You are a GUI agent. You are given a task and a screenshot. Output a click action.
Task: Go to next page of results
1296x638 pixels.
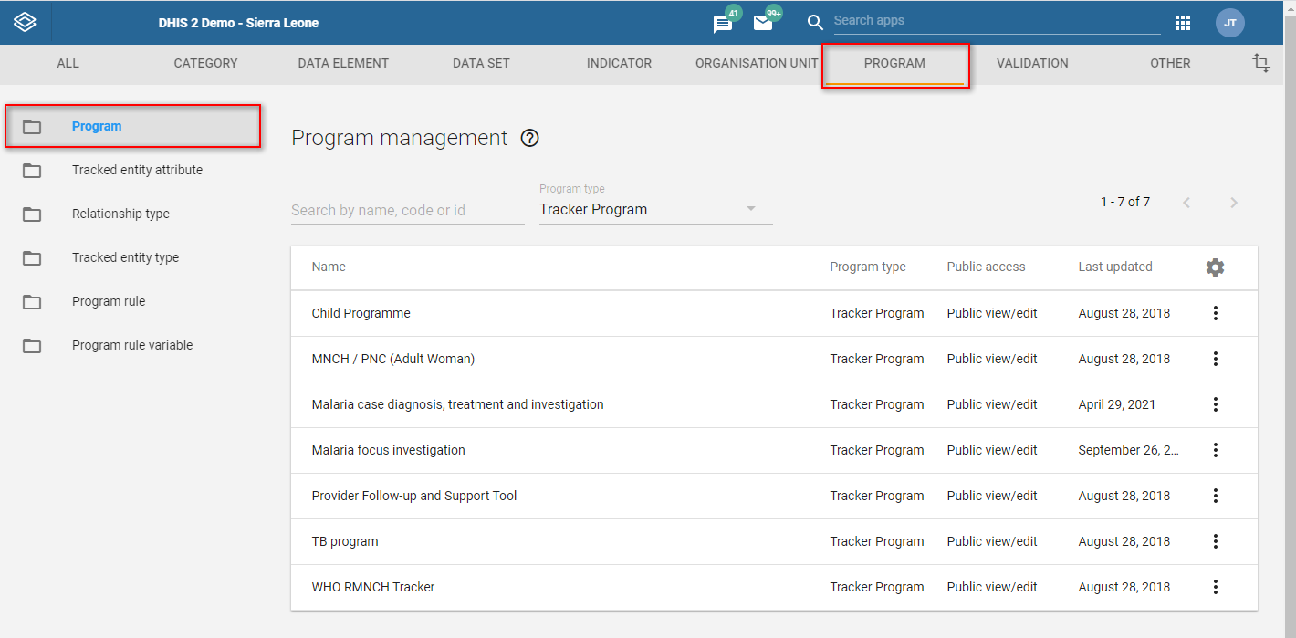[1234, 203]
